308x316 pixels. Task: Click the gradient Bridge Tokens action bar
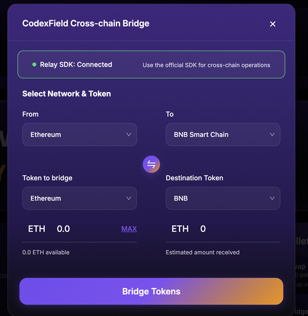tap(151, 291)
